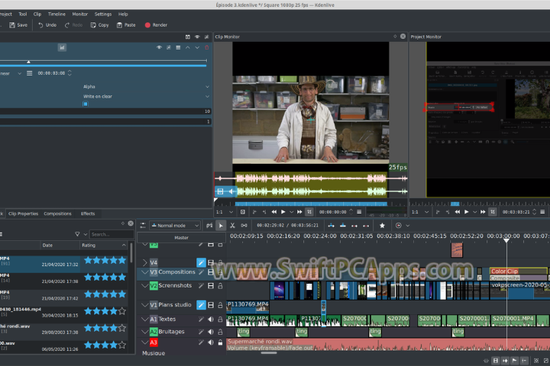
Task: Fast forward in the Clip Monitor
Action: 299,212
